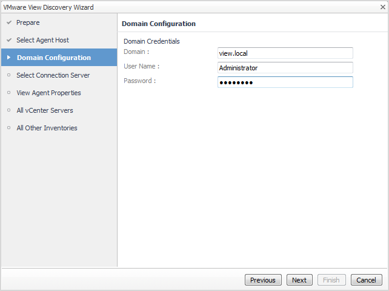
Task: Click the square bullet beside Select Connection Server
Action: click(8, 75)
